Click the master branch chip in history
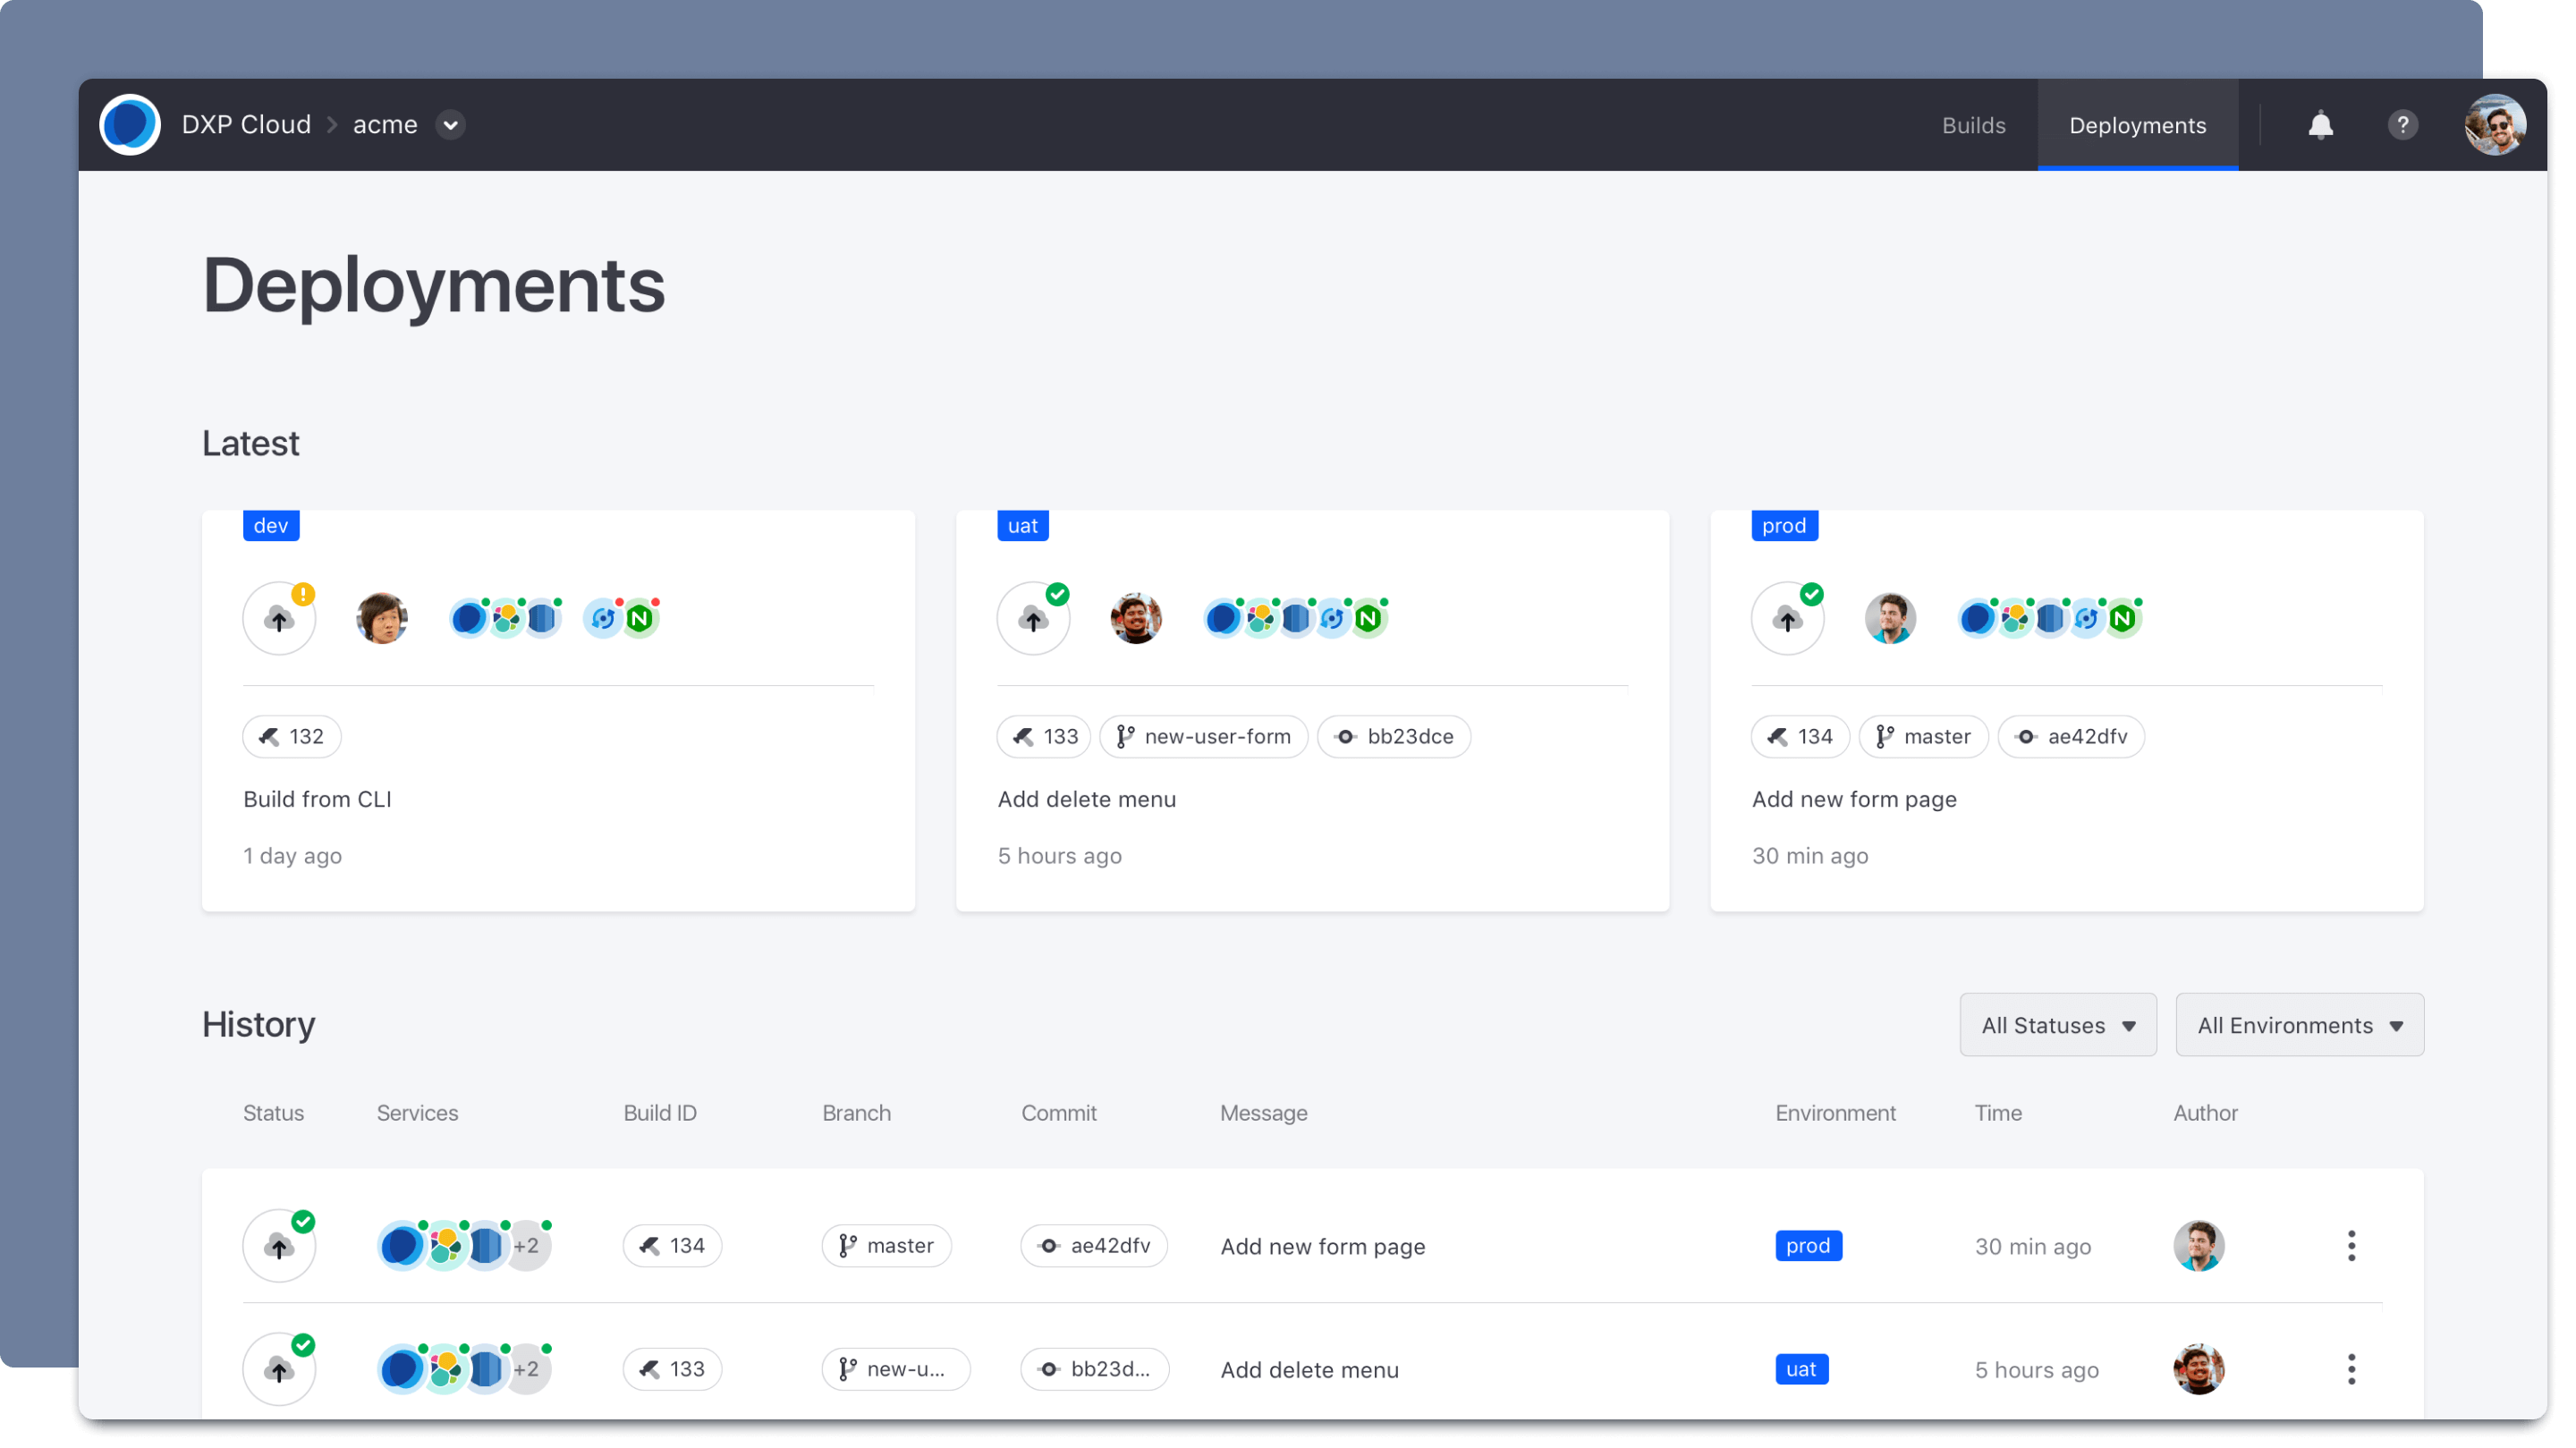 [x=886, y=1246]
